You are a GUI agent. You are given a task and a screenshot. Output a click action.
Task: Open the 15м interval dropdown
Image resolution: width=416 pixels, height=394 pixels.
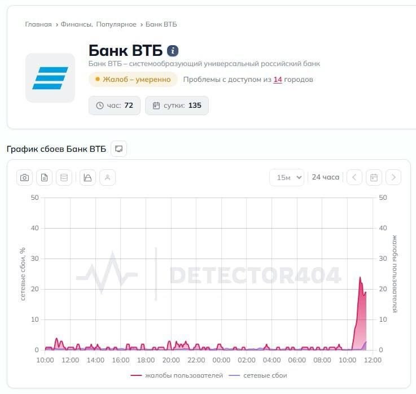(287, 177)
